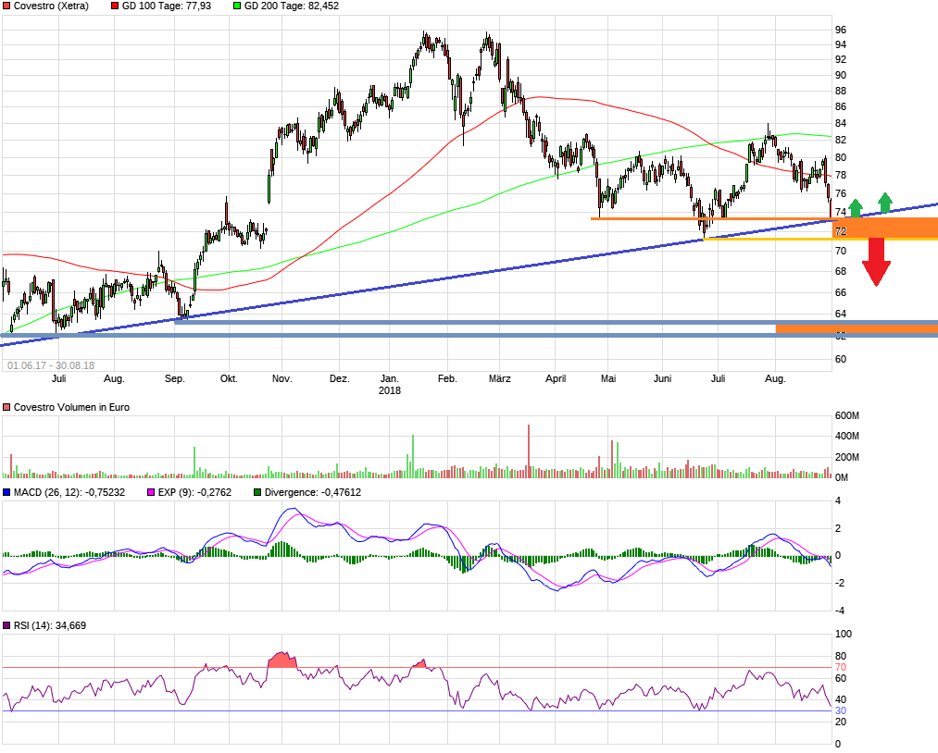The height and width of the screenshot is (753, 938).
Task: Click the tall green volume bar in January
Action: click(x=413, y=457)
